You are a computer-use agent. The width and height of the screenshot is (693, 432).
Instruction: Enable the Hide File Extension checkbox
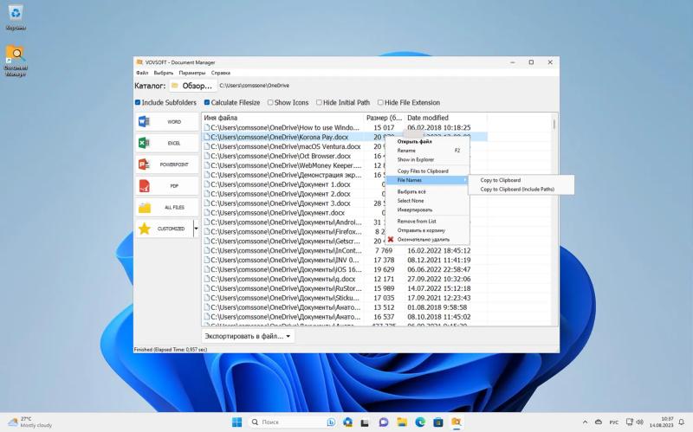coord(380,102)
